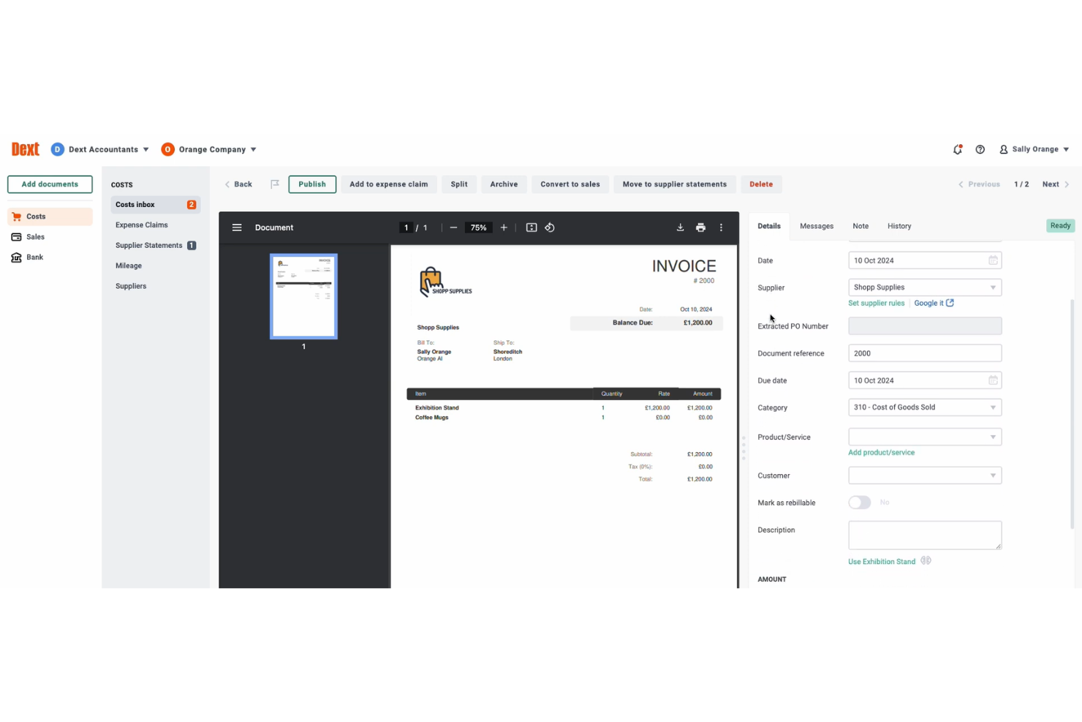Open the Messages tab

pos(817,226)
